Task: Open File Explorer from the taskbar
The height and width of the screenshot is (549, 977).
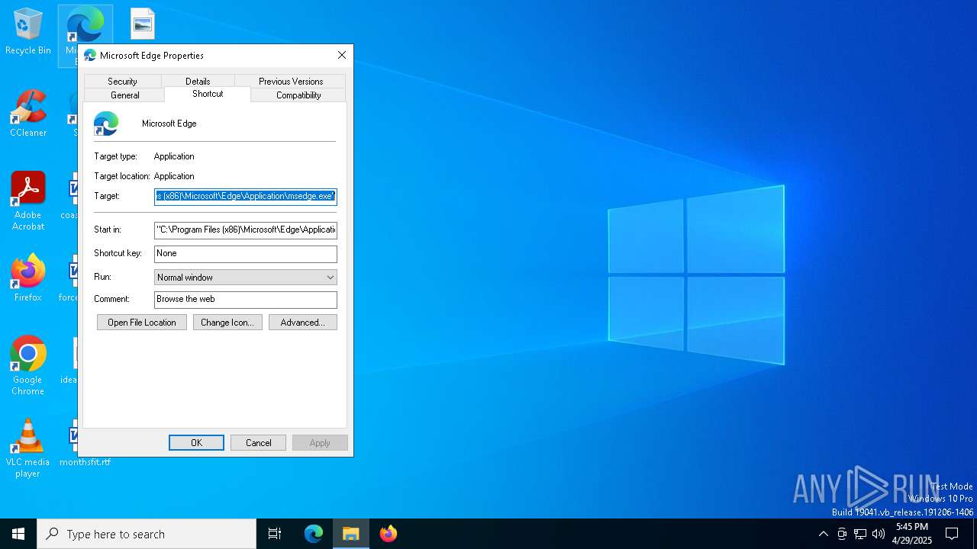Action: [351, 534]
